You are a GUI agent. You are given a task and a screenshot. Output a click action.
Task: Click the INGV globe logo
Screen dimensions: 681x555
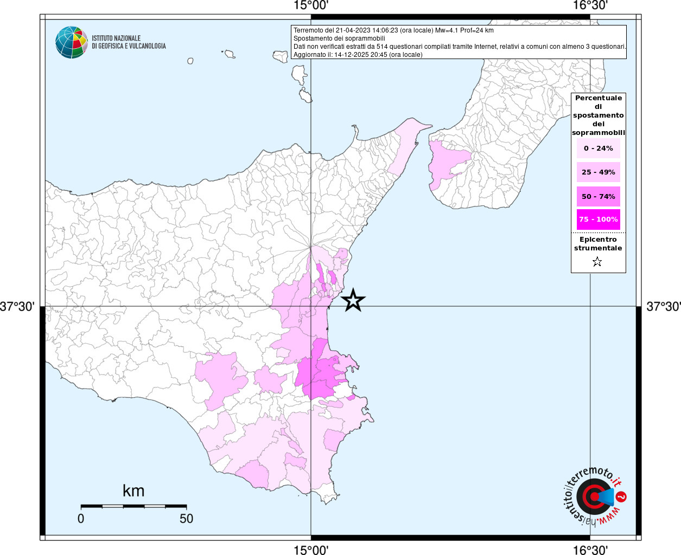tap(72, 42)
